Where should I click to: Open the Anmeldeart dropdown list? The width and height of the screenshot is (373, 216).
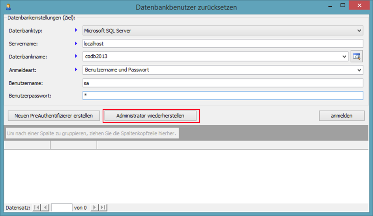(x=359, y=70)
